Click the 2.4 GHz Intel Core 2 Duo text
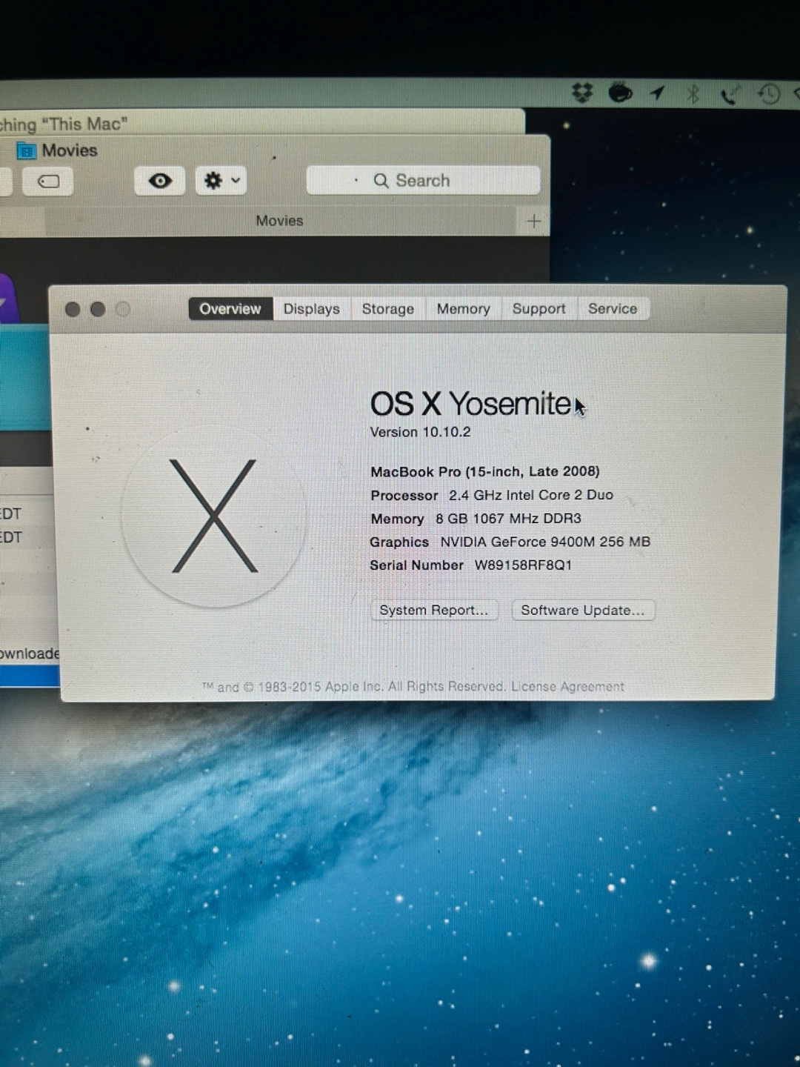800x1067 pixels. coord(531,495)
